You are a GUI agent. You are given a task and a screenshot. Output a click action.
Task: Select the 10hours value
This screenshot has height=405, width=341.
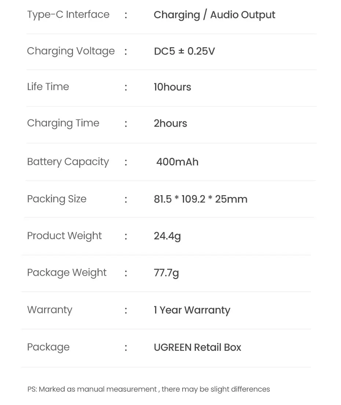pos(172,87)
